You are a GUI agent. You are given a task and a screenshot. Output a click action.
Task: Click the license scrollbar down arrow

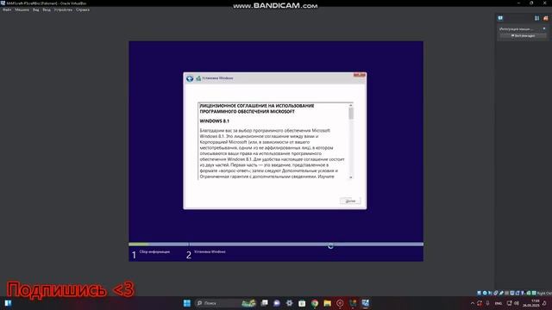(351, 177)
